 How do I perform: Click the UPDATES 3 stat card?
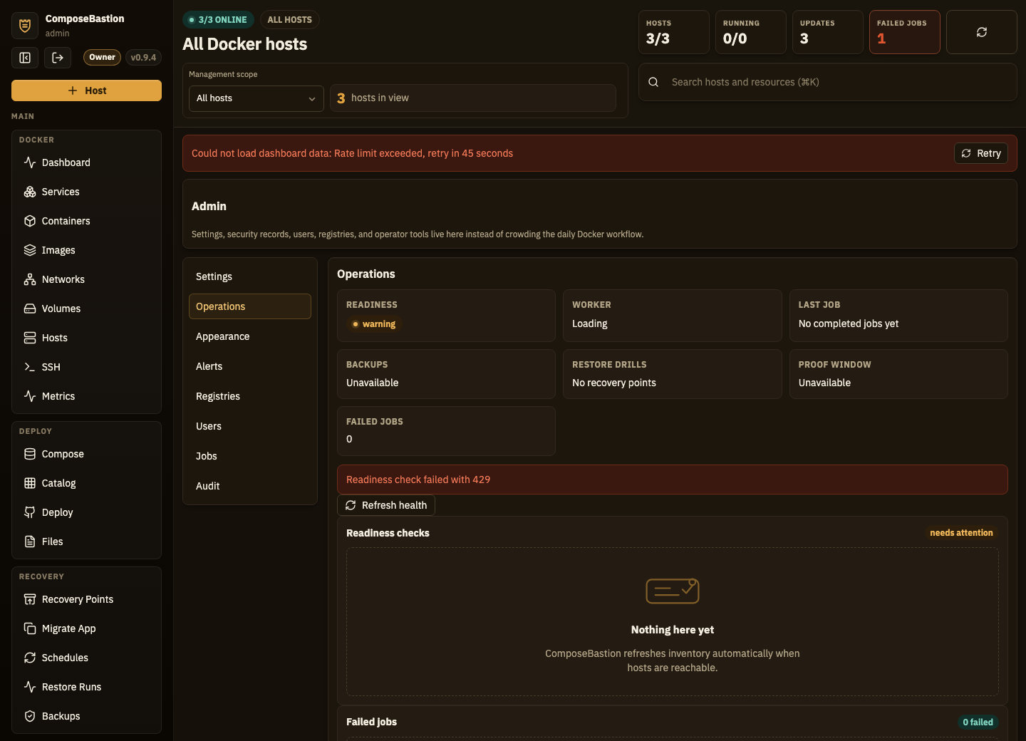tap(827, 32)
